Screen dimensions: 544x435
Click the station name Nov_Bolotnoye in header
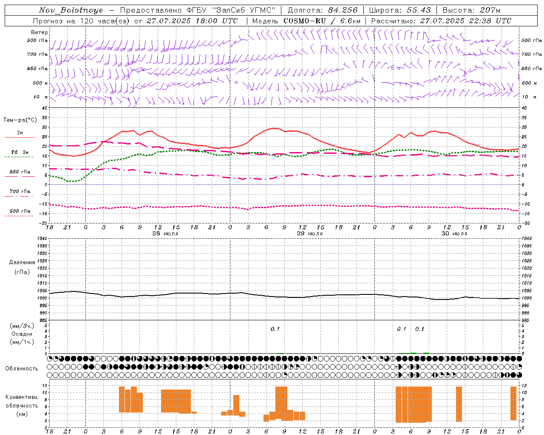(x=71, y=10)
